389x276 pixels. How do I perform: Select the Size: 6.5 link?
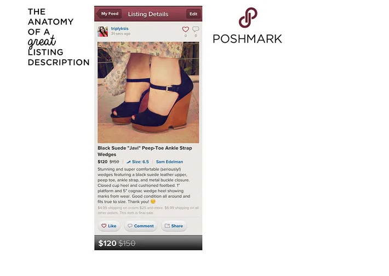[x=140, y=162]
